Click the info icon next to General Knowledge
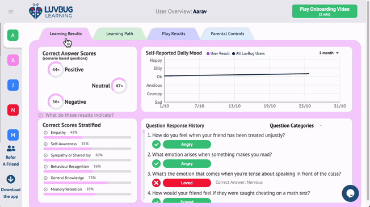 tap(46, 178)
